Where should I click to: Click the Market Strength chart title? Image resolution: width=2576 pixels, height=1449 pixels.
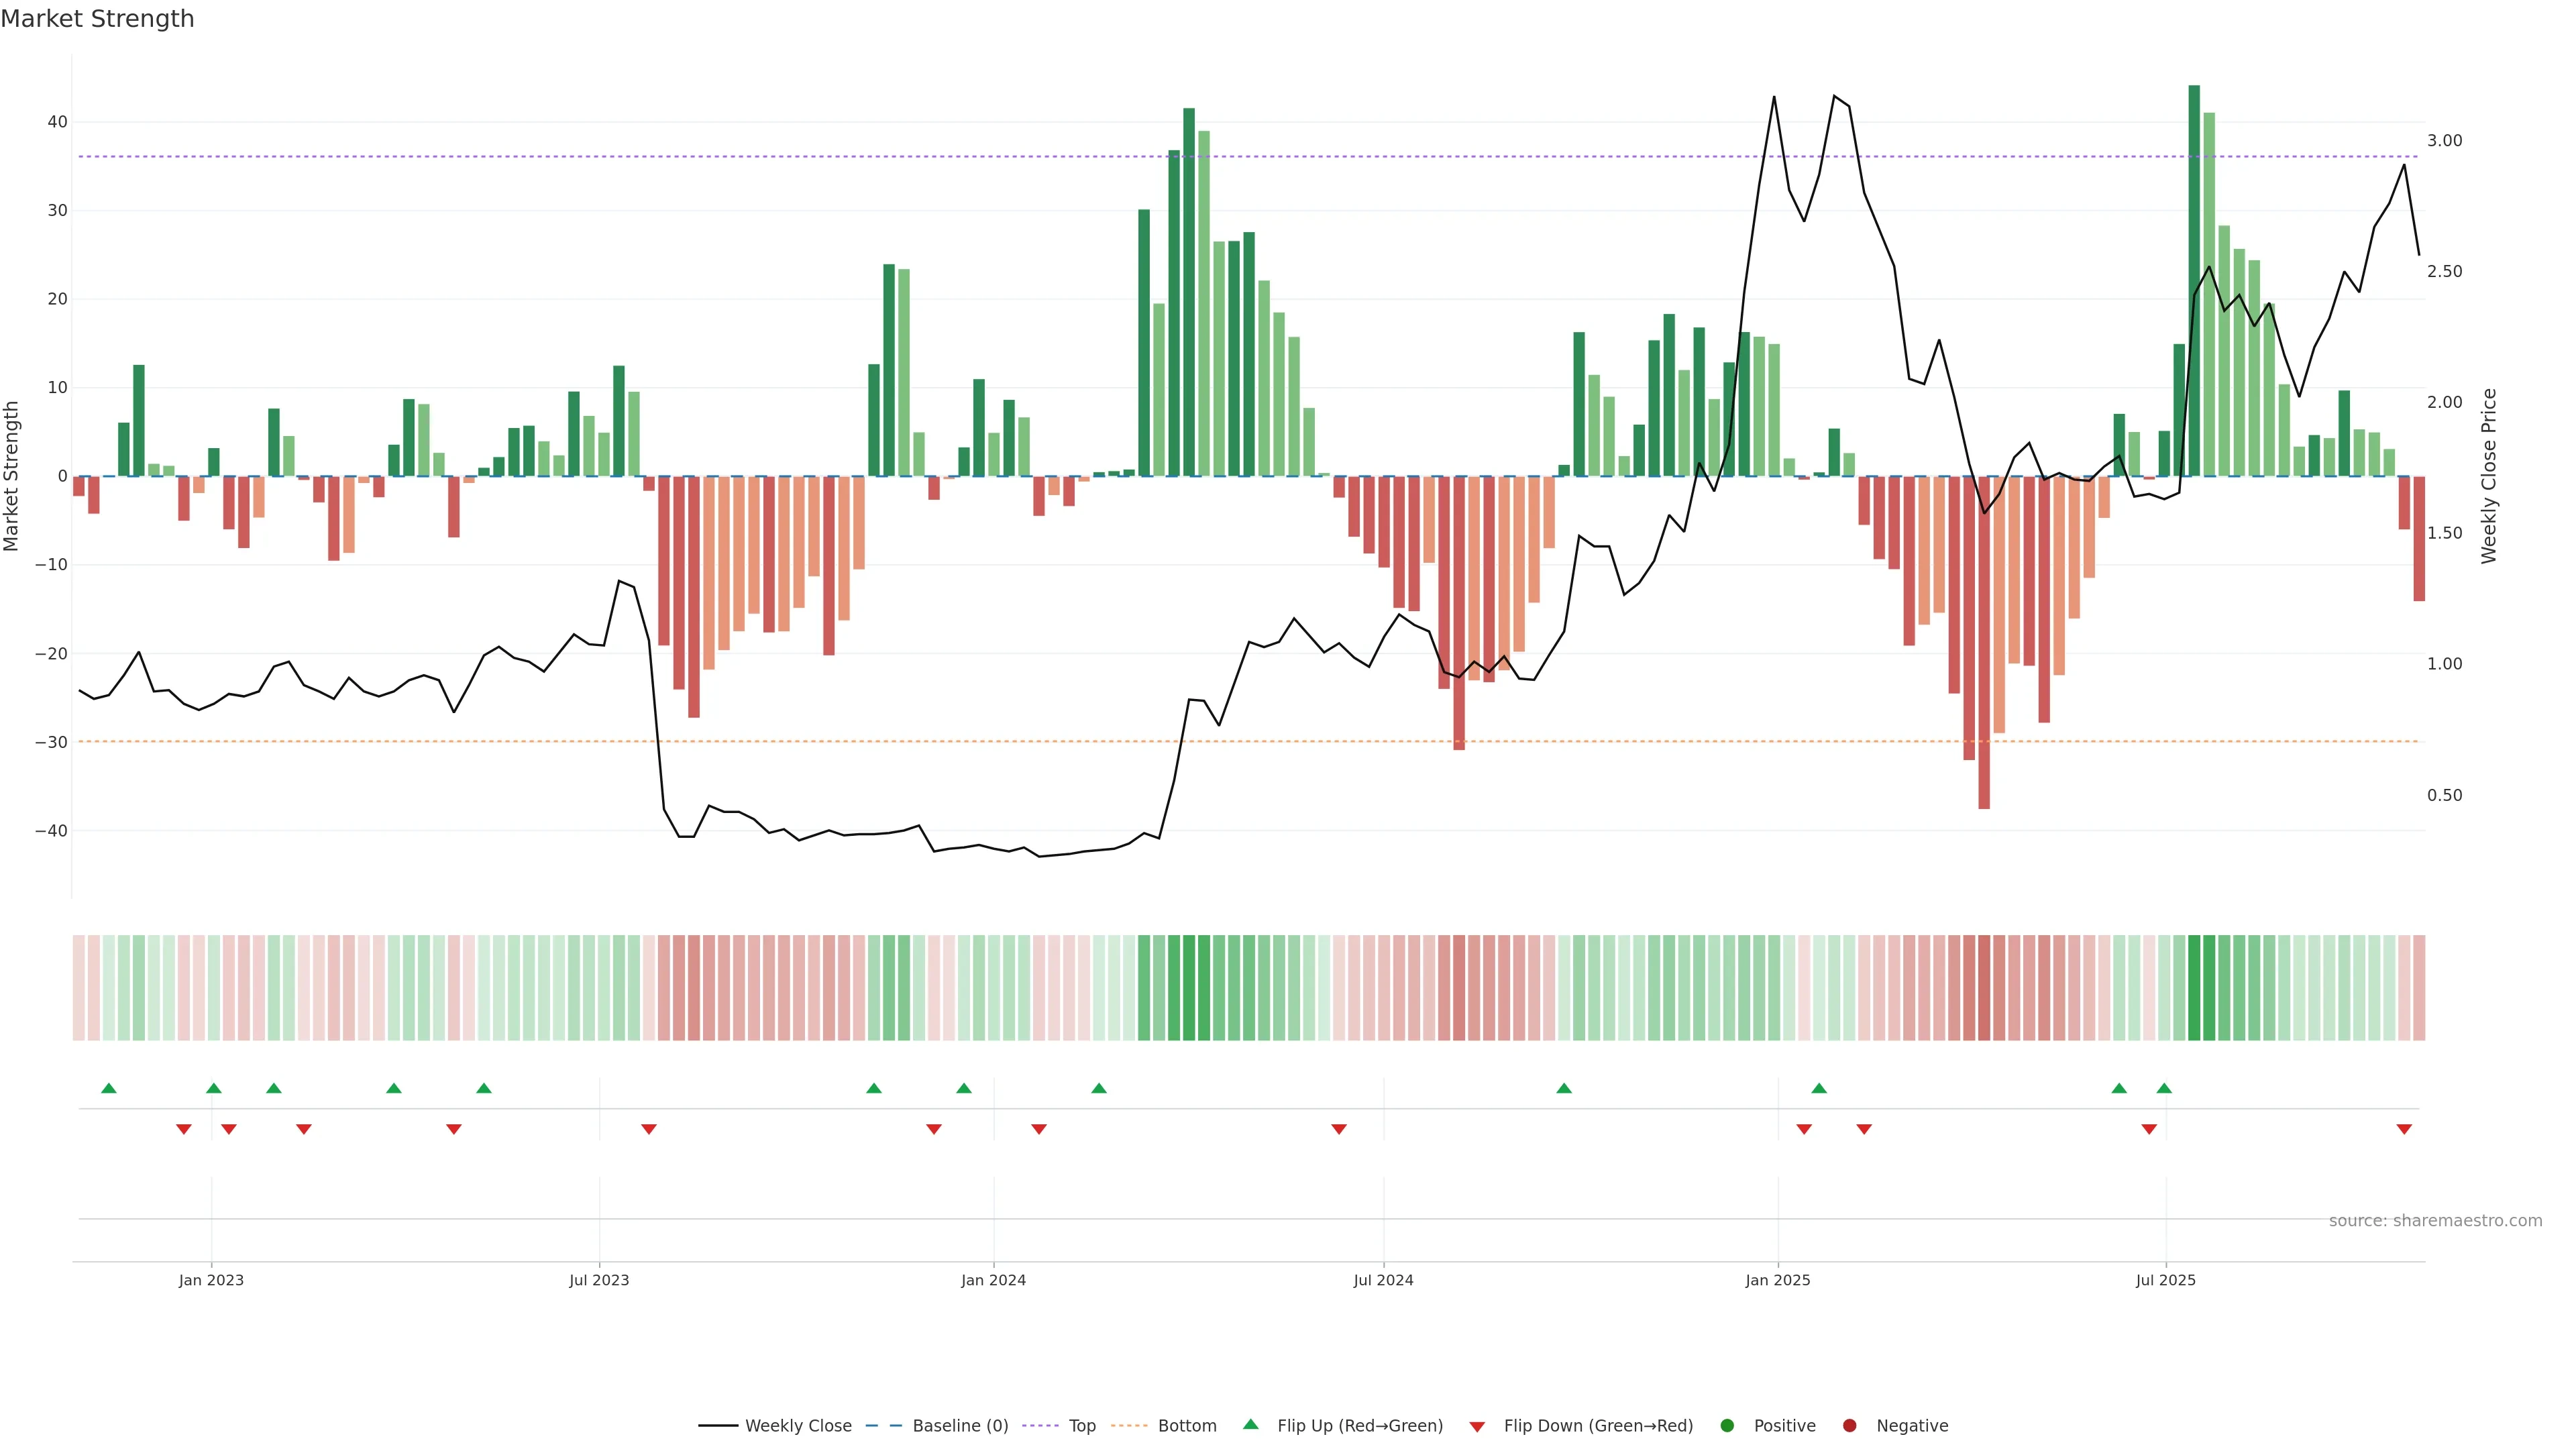coord(97,19)
